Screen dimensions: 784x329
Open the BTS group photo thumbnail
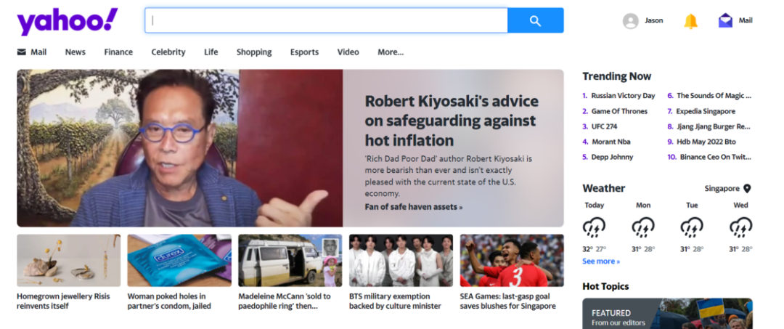pyautogui.click(x=401, y=261)
